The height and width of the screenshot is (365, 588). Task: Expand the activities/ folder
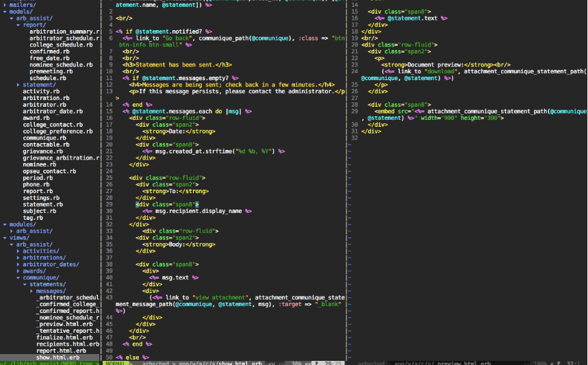click(18, 251)
